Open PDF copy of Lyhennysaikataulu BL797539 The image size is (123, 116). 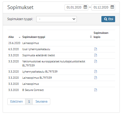tap(96, 72)
